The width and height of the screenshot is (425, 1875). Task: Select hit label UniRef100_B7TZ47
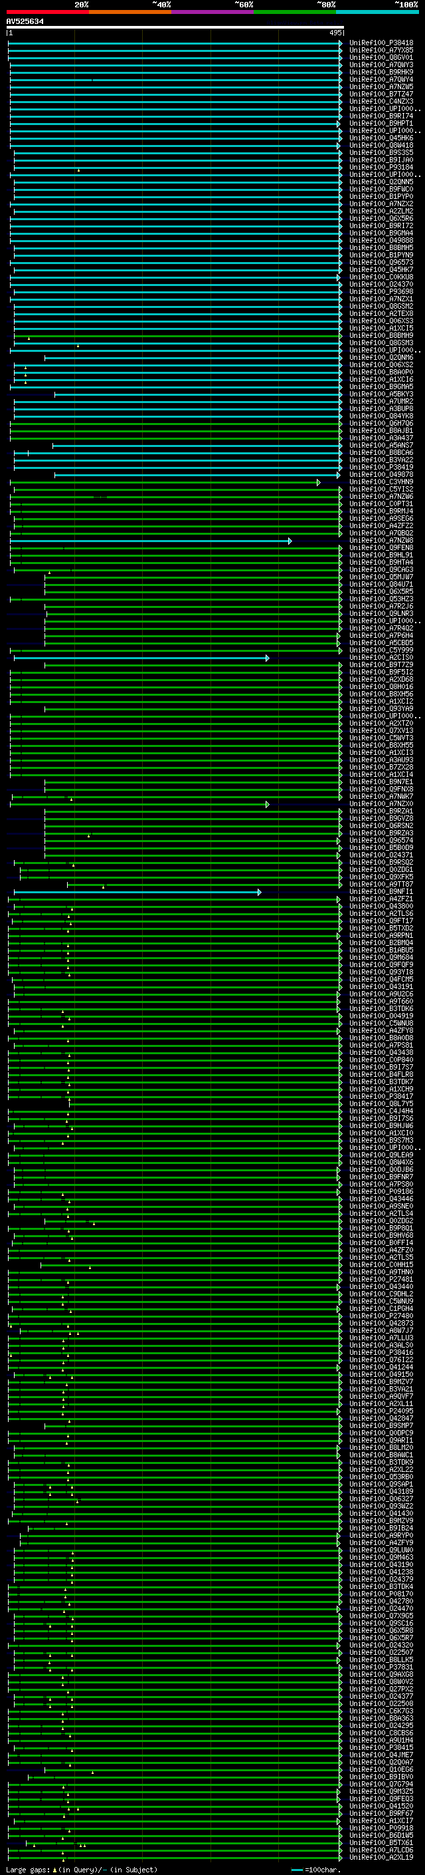pos(381,94)
